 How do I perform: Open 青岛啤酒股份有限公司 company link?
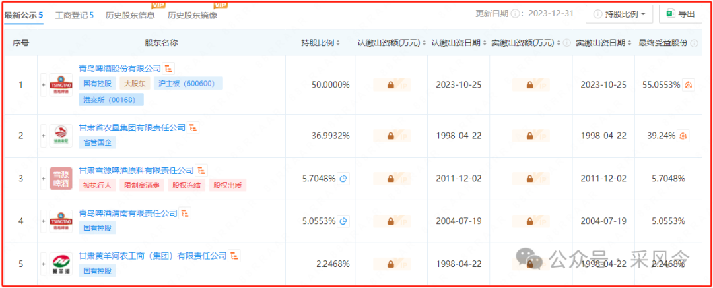pyautogui.click(x=120, y=69)
